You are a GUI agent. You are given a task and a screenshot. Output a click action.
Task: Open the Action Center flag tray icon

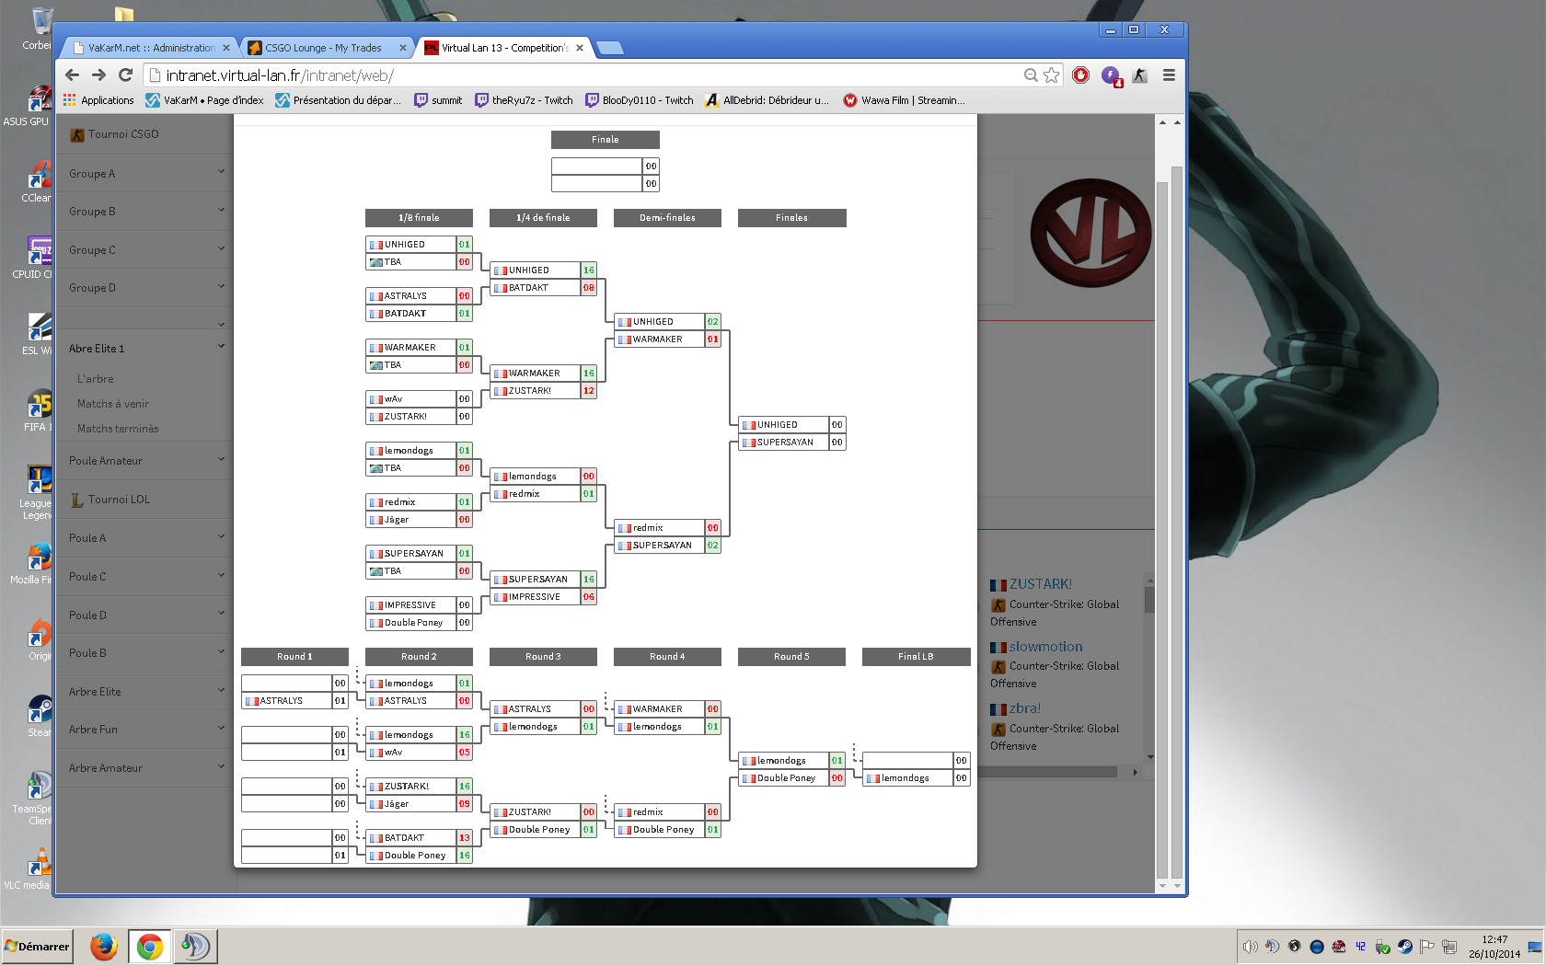tap(1427, 947)
